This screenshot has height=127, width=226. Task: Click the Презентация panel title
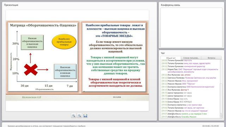(x=11, y=5)
